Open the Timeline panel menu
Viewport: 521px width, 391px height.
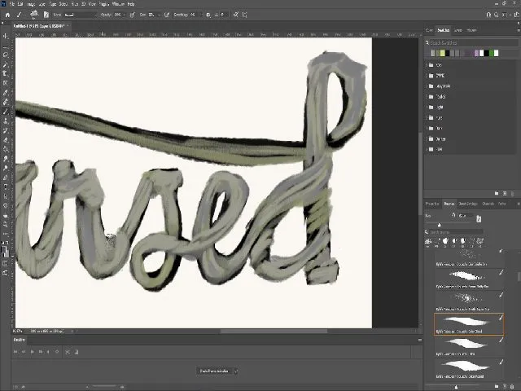tap(420, 340)
